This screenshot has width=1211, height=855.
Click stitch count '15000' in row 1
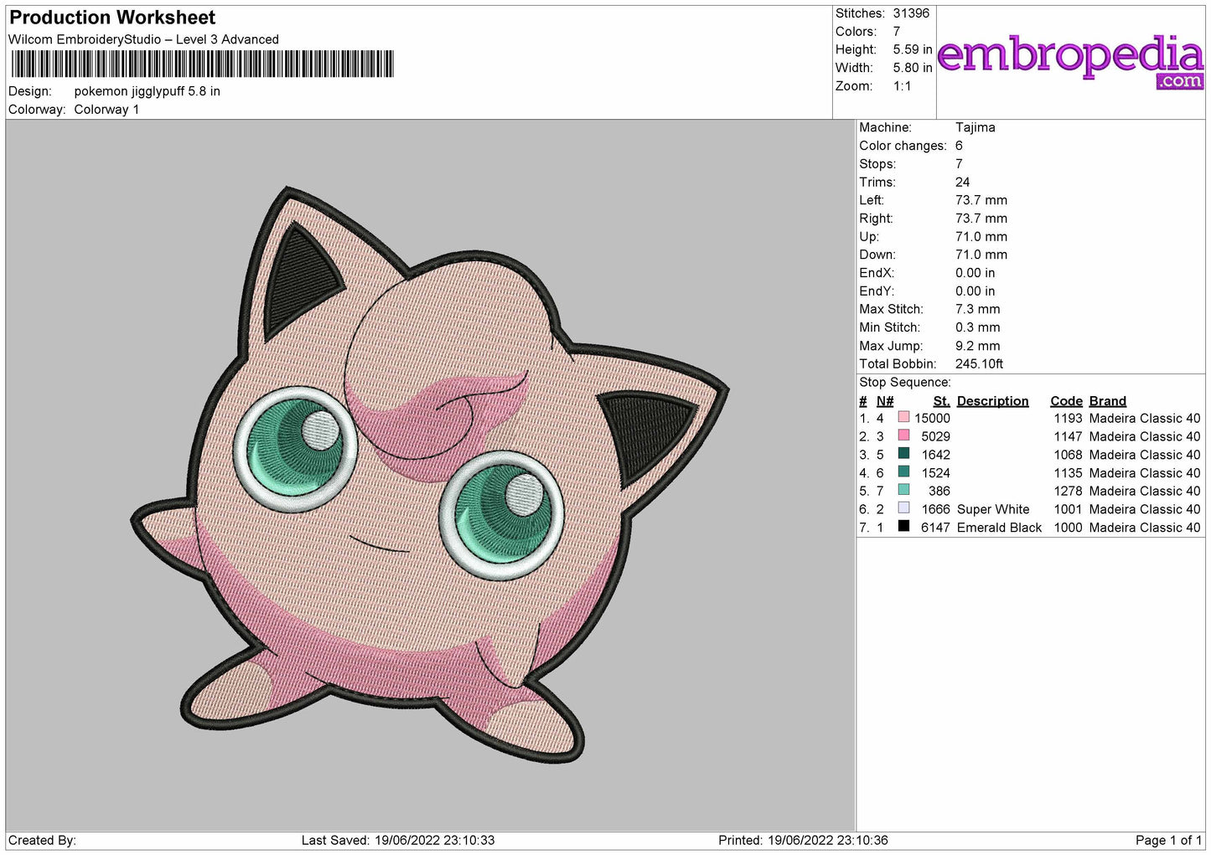pyautogui.click(x=932, y=419)
